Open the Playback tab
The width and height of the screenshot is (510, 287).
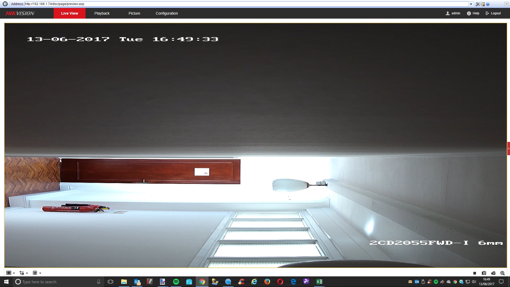(102, 13)
